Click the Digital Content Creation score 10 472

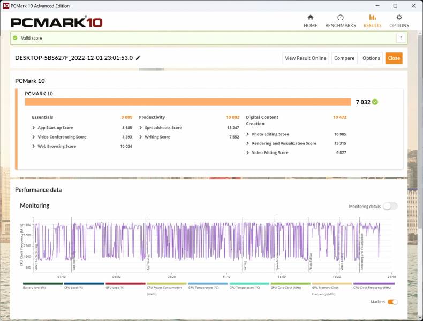(339, 117)
